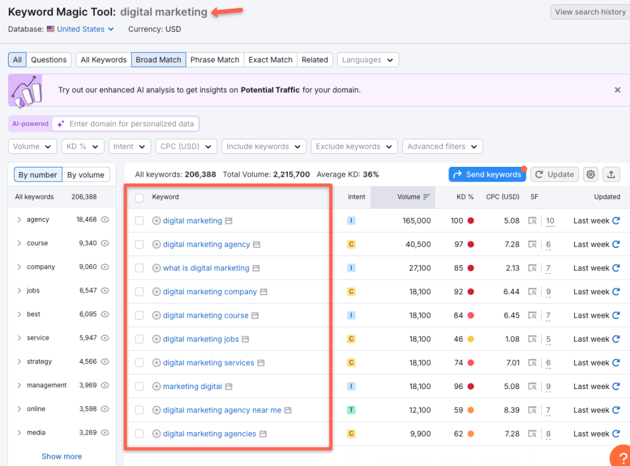Switch to the Questions tab
The image size is (630, 466).
pyautogui.click(x=48, y=60)
